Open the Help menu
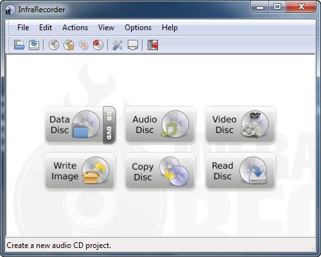This screenshot has width=321, height=257. pyautogui.click(x=169, y=28)
